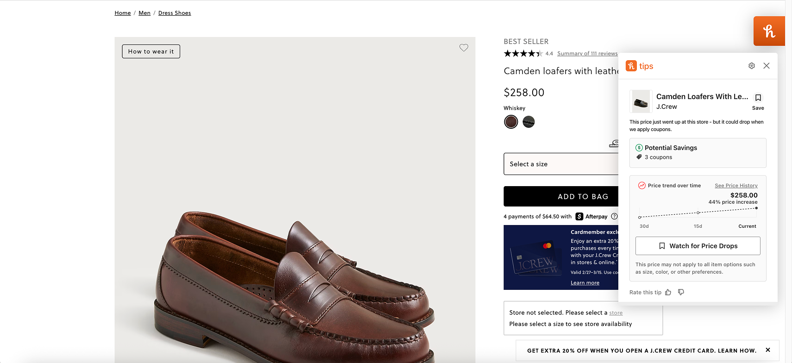The width and height of the screenshot is (792, 363).
Task: Dismiss the J.Crew credit card banner
Action: [768, 350]
